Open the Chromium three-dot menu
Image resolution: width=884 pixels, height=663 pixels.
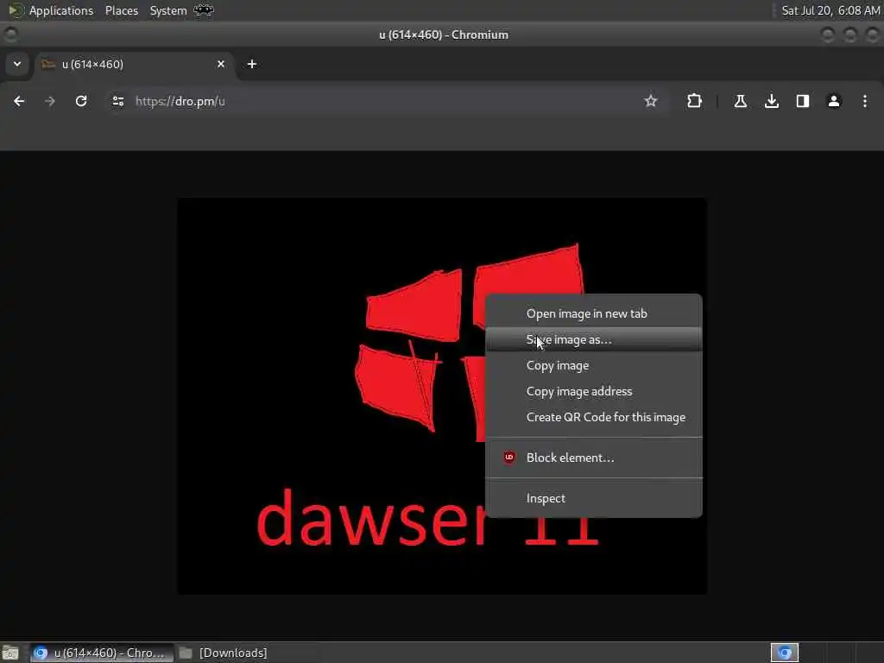tap(865, 101)
